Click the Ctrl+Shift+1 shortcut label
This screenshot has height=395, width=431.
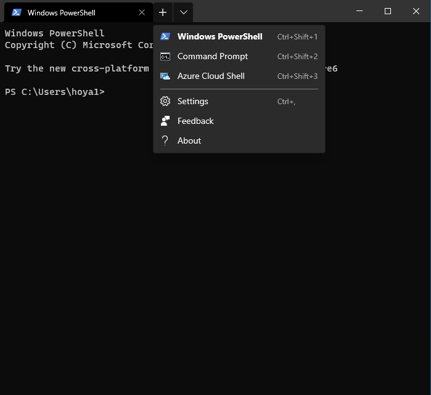click(297, 37)
